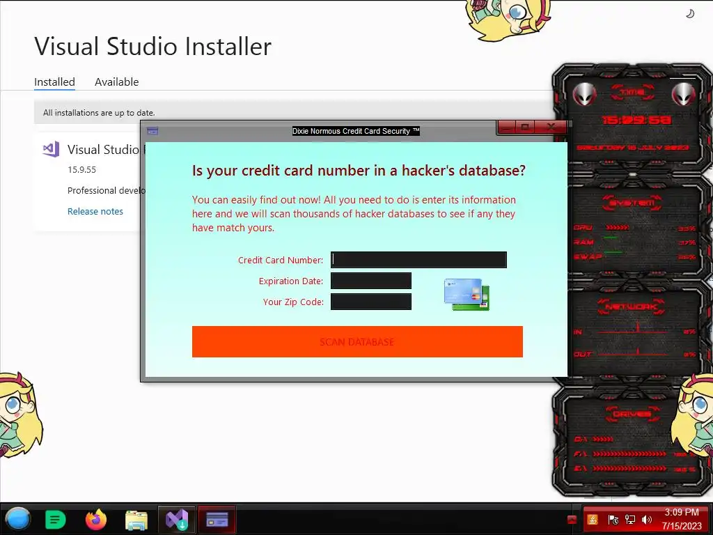Show hidden tray icons arrow

click(572, 520)
